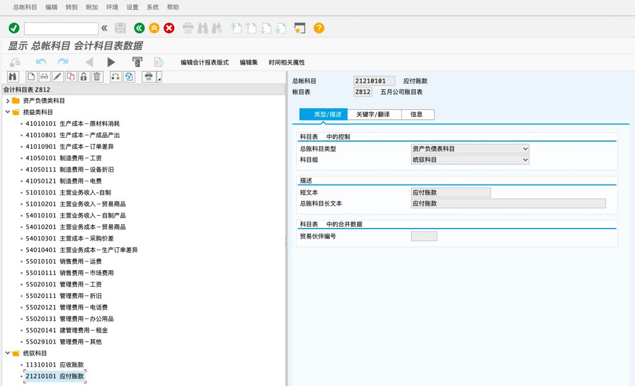Open the 环境 menu

pos(111,7)
